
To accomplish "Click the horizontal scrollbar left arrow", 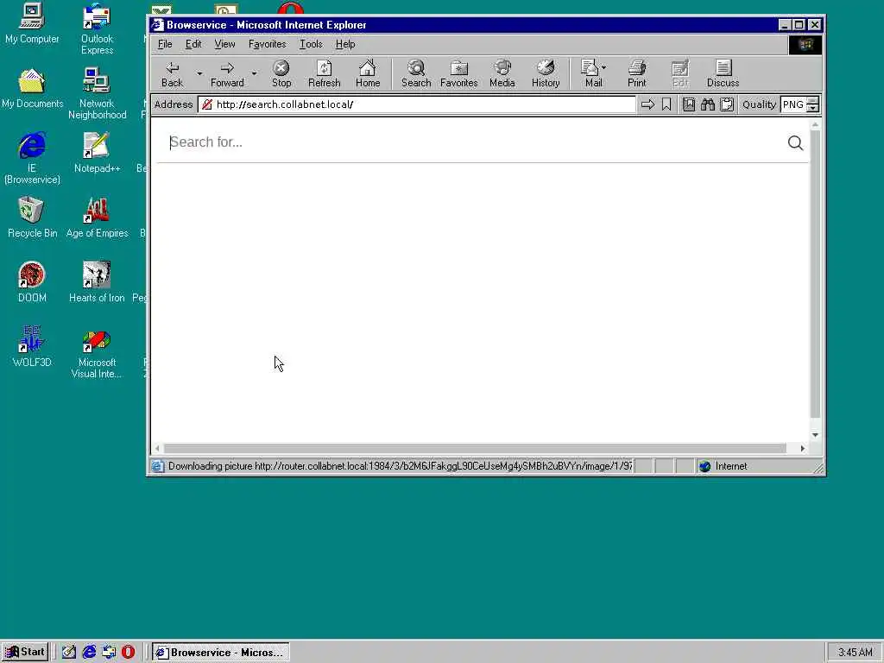I will [x=157, y=448].
